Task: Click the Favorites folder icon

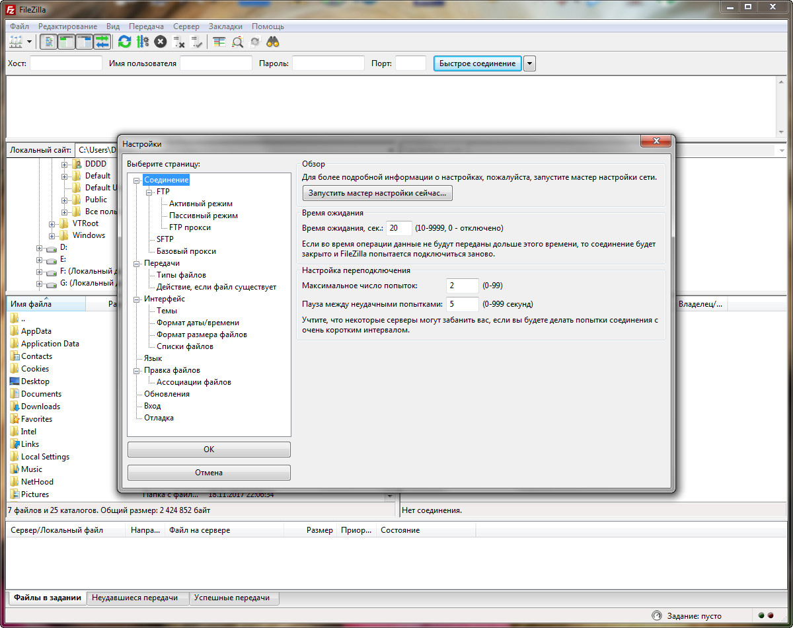Action: [x=15, y=419]
